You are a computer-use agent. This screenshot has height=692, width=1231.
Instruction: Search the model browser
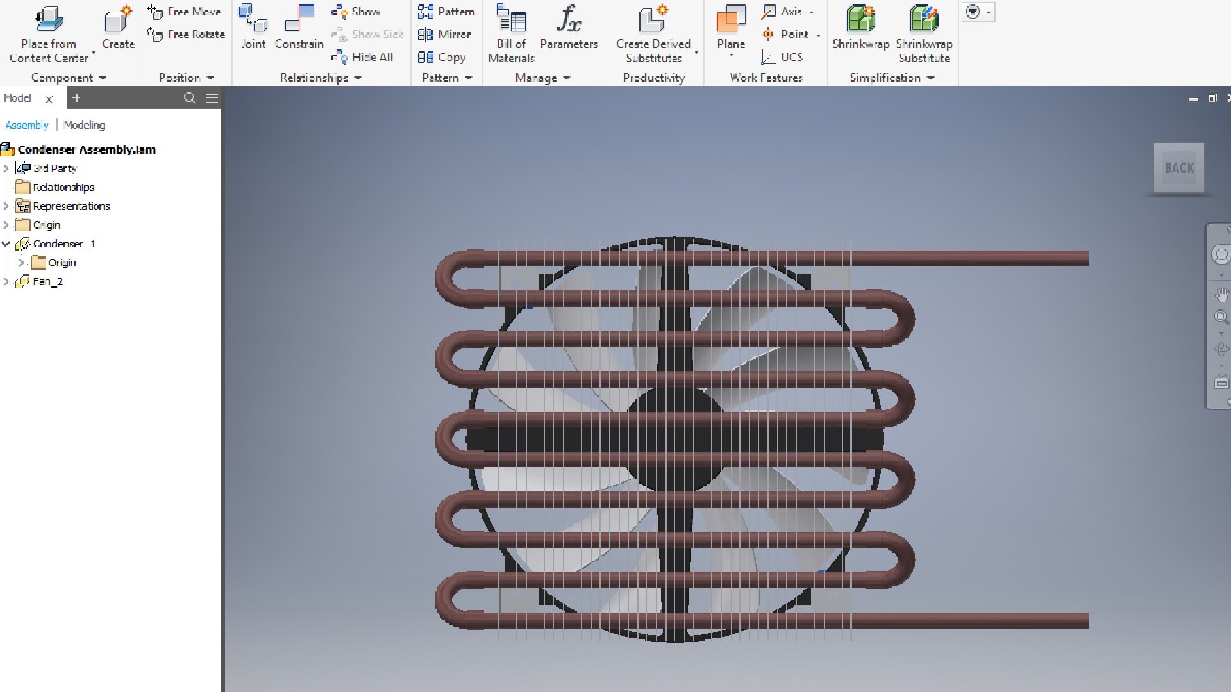coord(189,98)
